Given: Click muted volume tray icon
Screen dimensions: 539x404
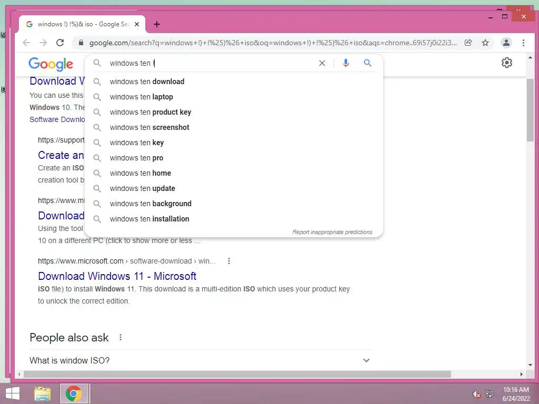Looking at the screenshot, I should (476, 394).
